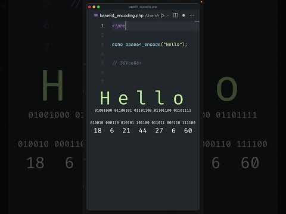This screenshot has width=286, height=214.
Task: Click the binary value 01100101
Action: [x=123, y=111]
